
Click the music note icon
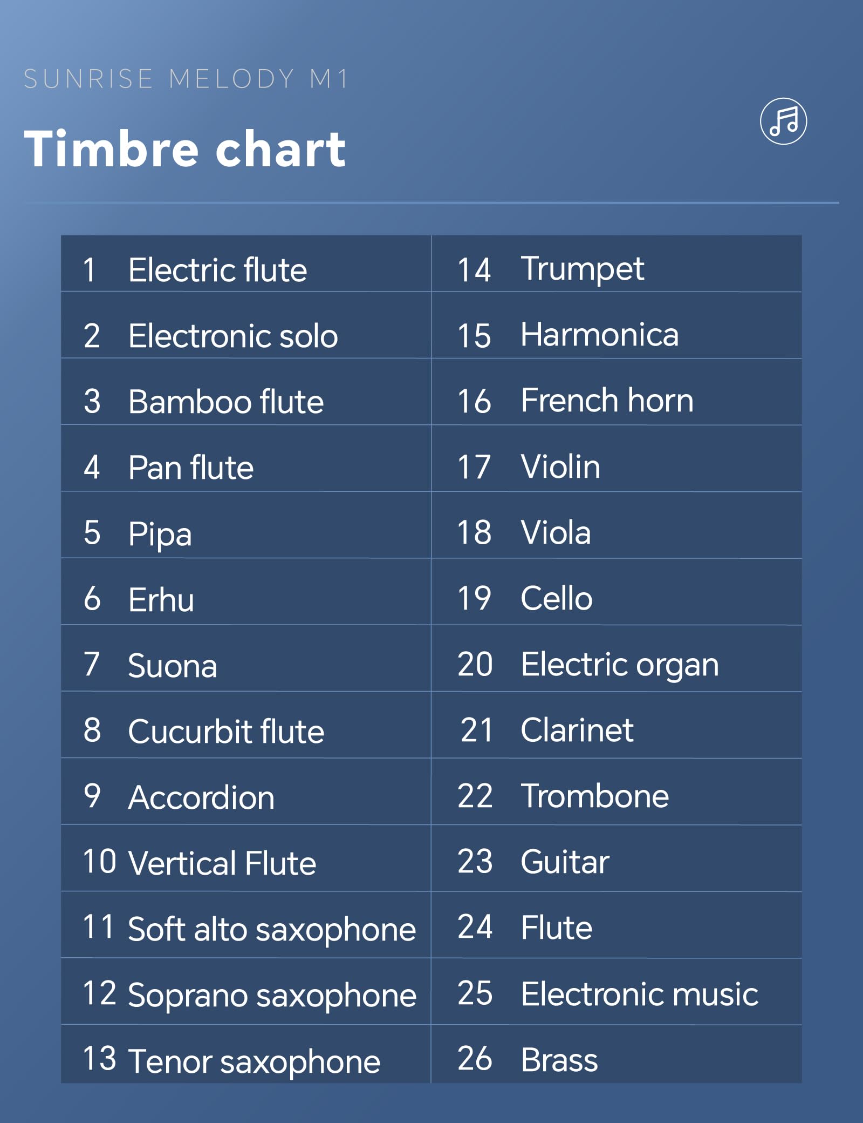pos(783,121)
